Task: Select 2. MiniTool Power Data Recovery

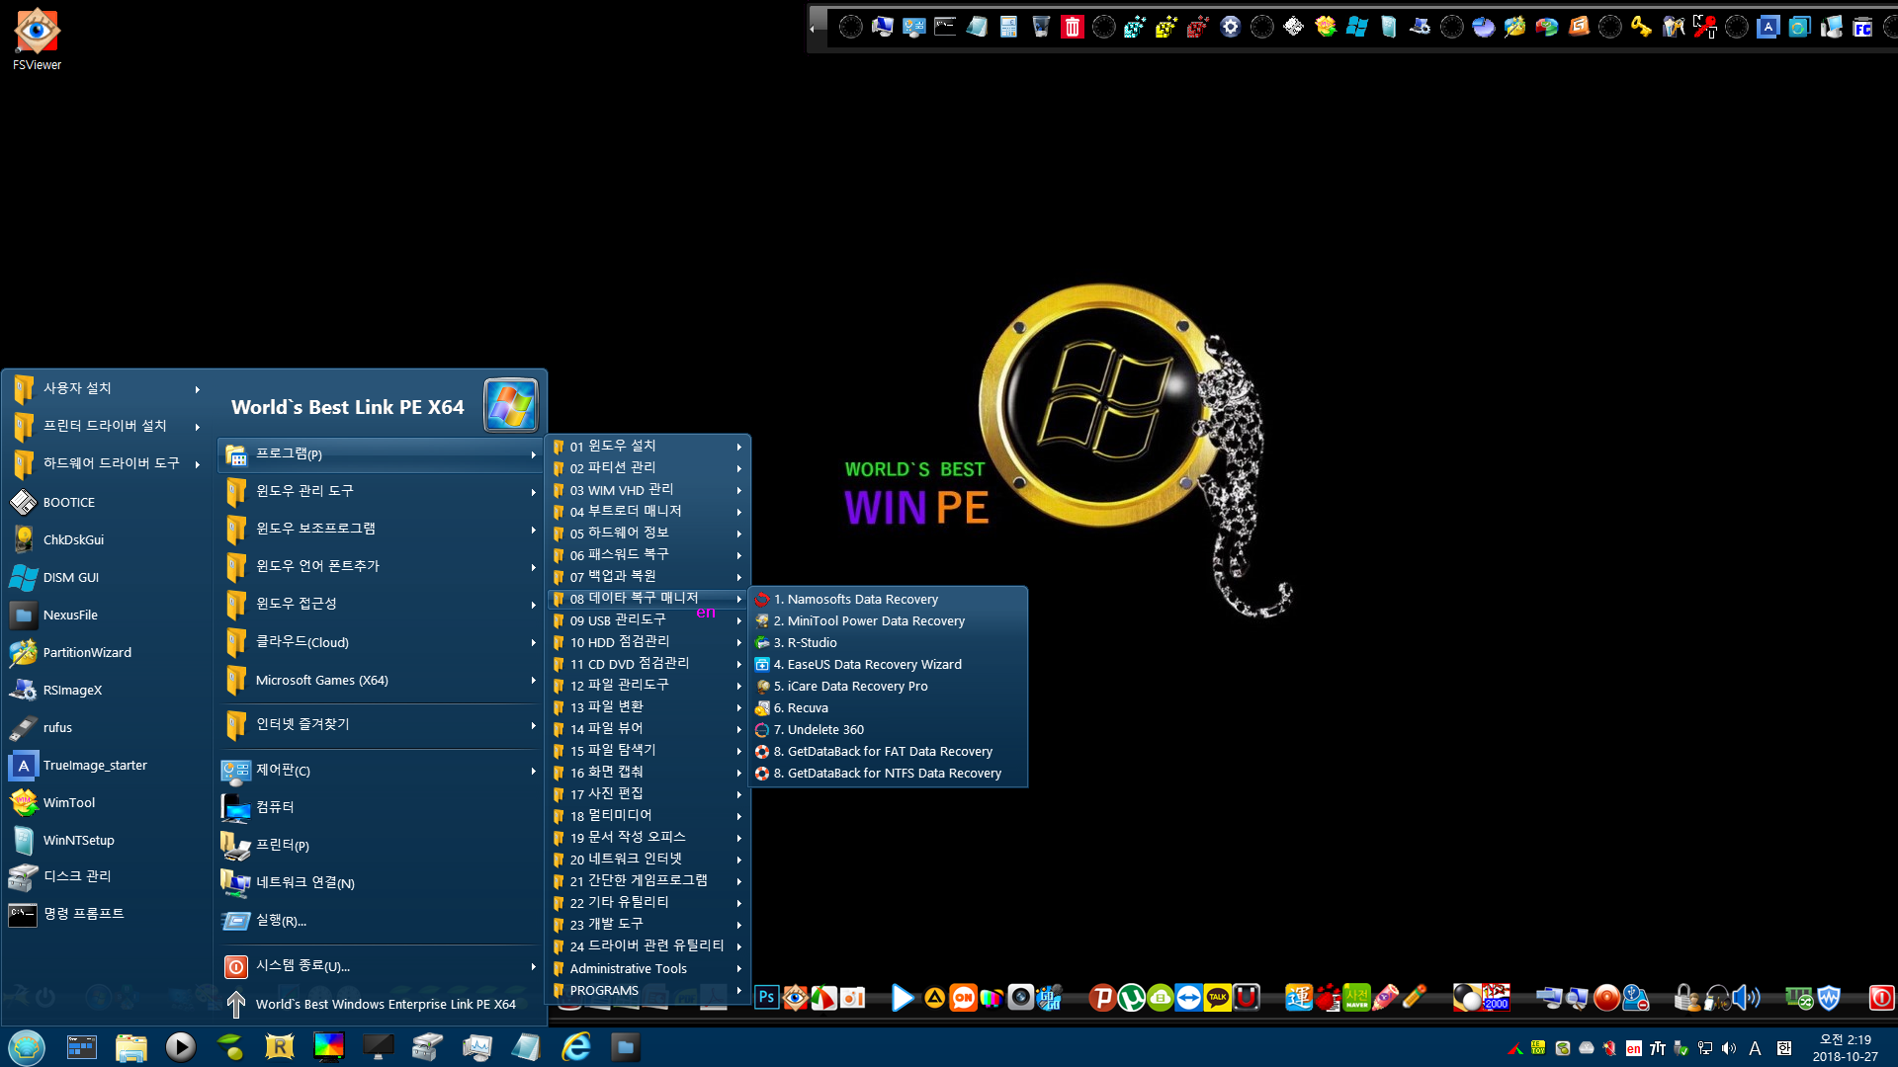Action: point(888,620)
